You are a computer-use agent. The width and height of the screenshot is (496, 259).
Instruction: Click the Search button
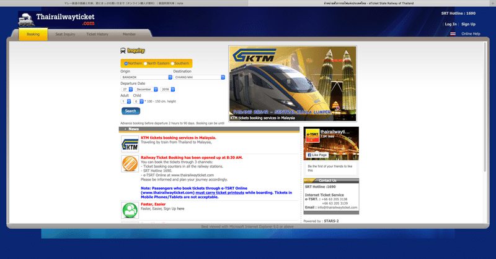(131, 111)
